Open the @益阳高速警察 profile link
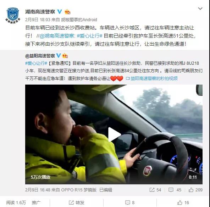The width and height of the screenshot is (210, 207). point(40,56)
